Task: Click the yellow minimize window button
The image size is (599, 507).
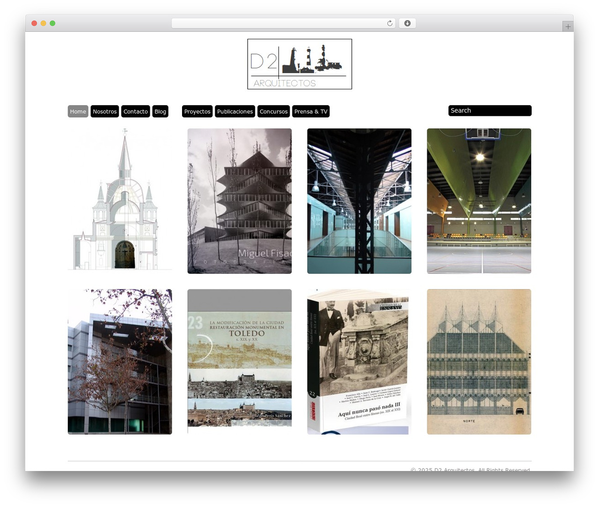Action: (x=44, y=23)
